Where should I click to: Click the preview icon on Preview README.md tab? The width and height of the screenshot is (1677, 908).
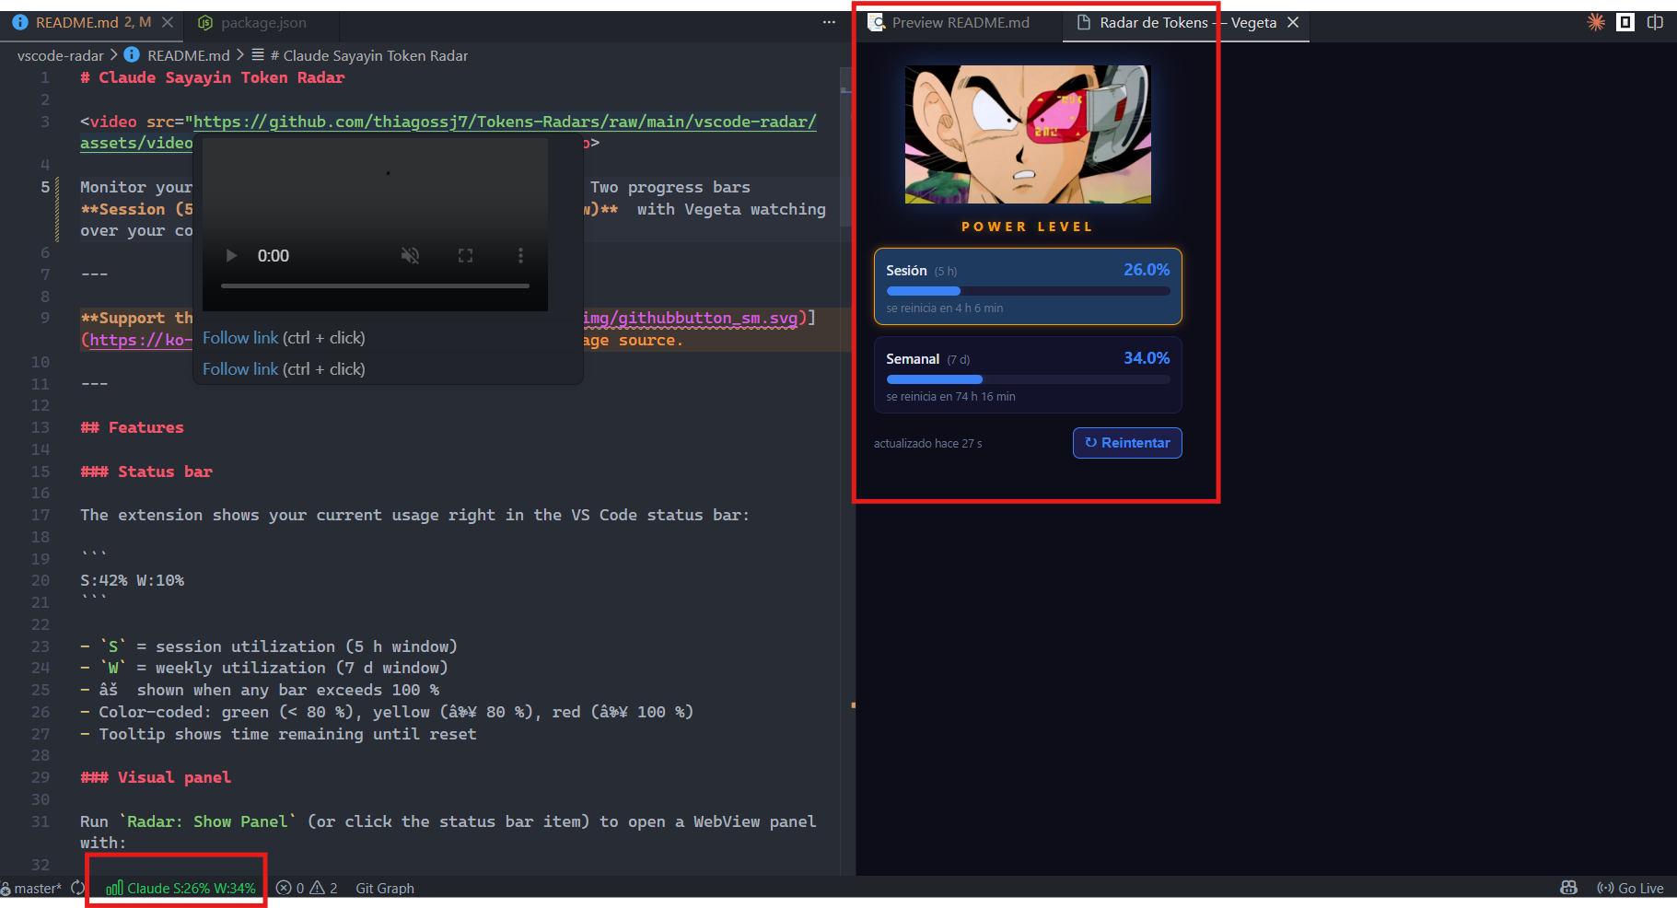pos(876,22)
